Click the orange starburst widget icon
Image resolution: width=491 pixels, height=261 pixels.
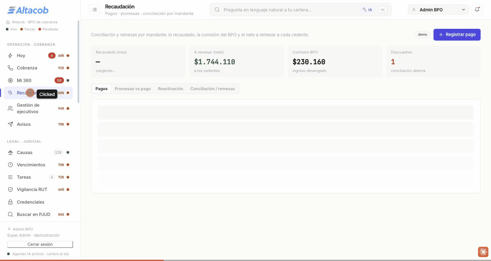point(483,252)
